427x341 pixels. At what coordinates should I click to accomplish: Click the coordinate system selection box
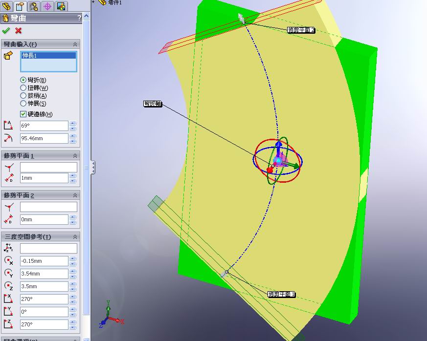48,248
